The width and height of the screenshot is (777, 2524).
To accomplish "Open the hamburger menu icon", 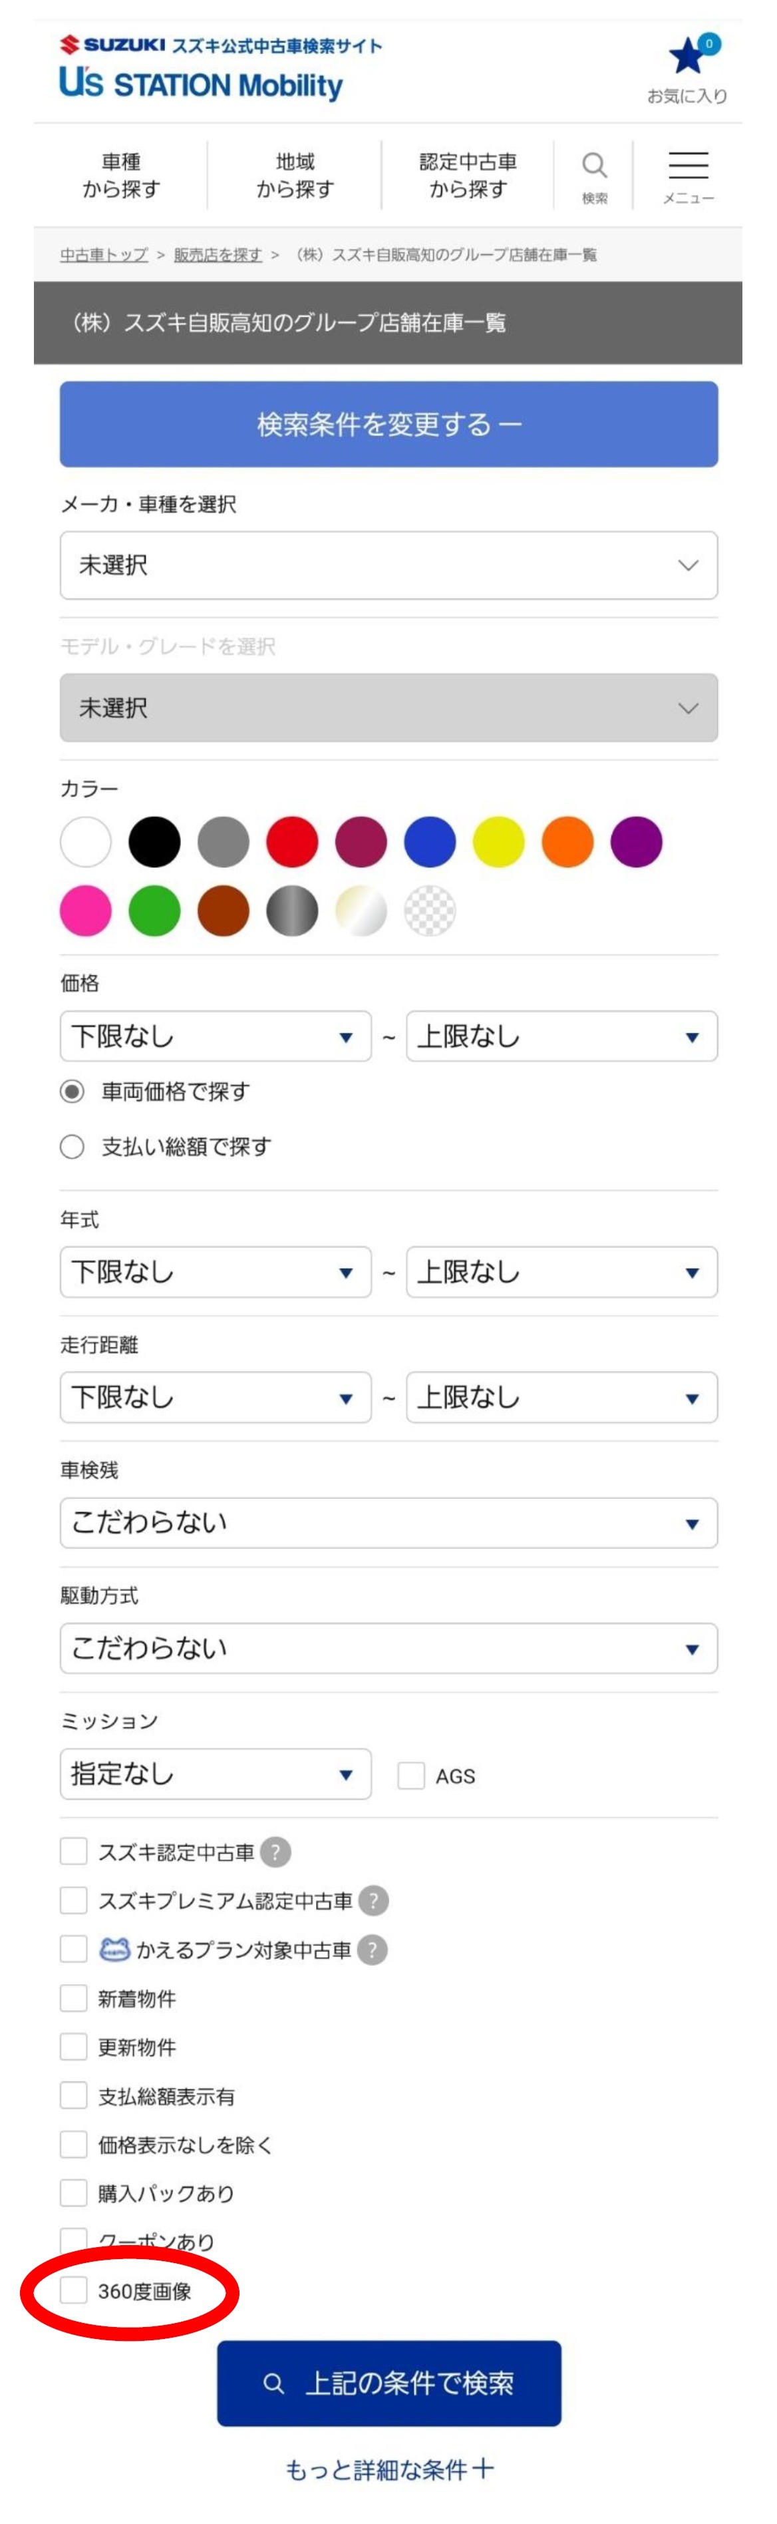I will pos(688,166).
